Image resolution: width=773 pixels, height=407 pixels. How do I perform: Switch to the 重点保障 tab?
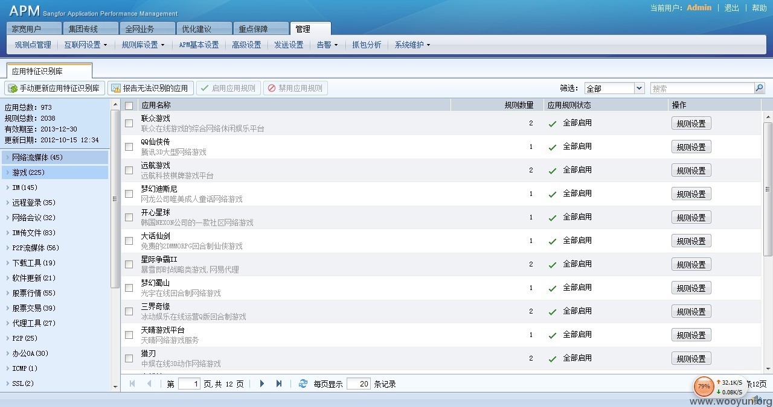pos(261,28)
